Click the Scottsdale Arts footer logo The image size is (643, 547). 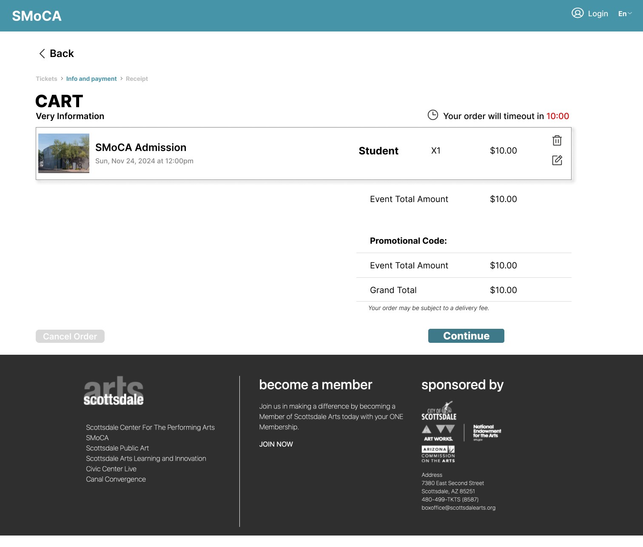coord(114,391)
